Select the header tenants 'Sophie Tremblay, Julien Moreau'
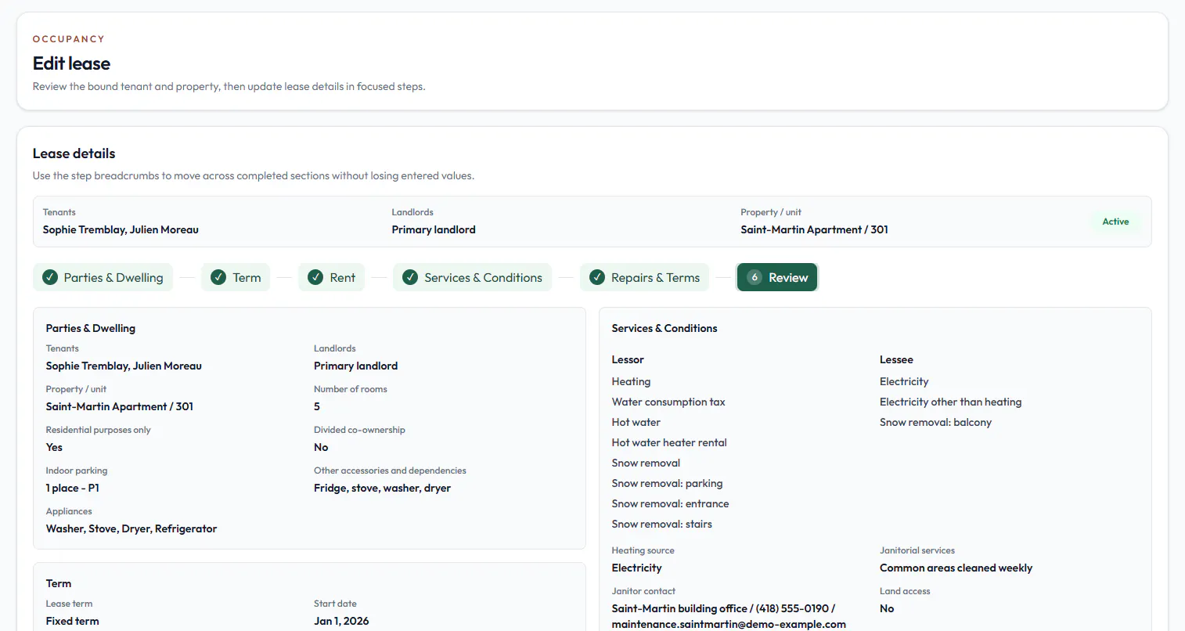Image resolution: width=1185 pixels, height=631 pixels. 121,229
